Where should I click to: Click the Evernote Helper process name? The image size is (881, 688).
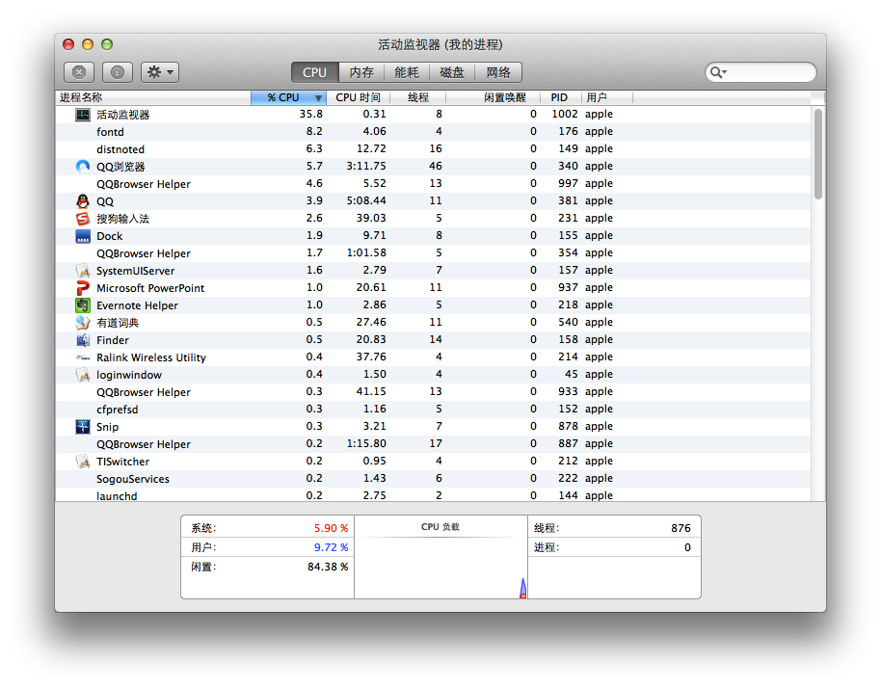click(x=137, y=305)
